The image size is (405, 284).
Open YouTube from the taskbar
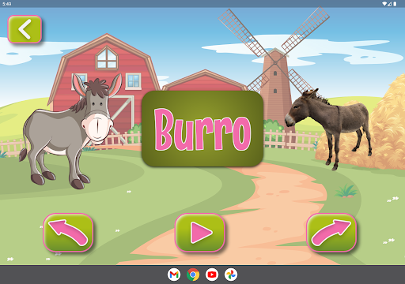pos(212,275)
